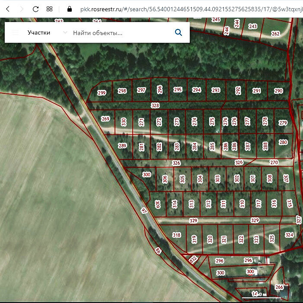
Task: Select the small parcel labeled 832
Action: pos(193,259)
